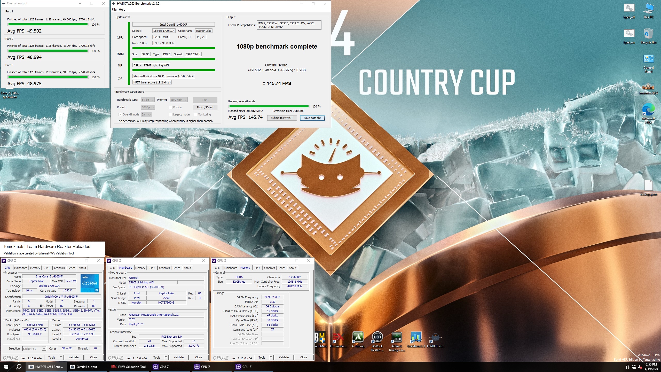The height and width of the screenshot is (372, 661).
Task: Open the Socket #1 selection dropdown
Action: tap(34, 348)
